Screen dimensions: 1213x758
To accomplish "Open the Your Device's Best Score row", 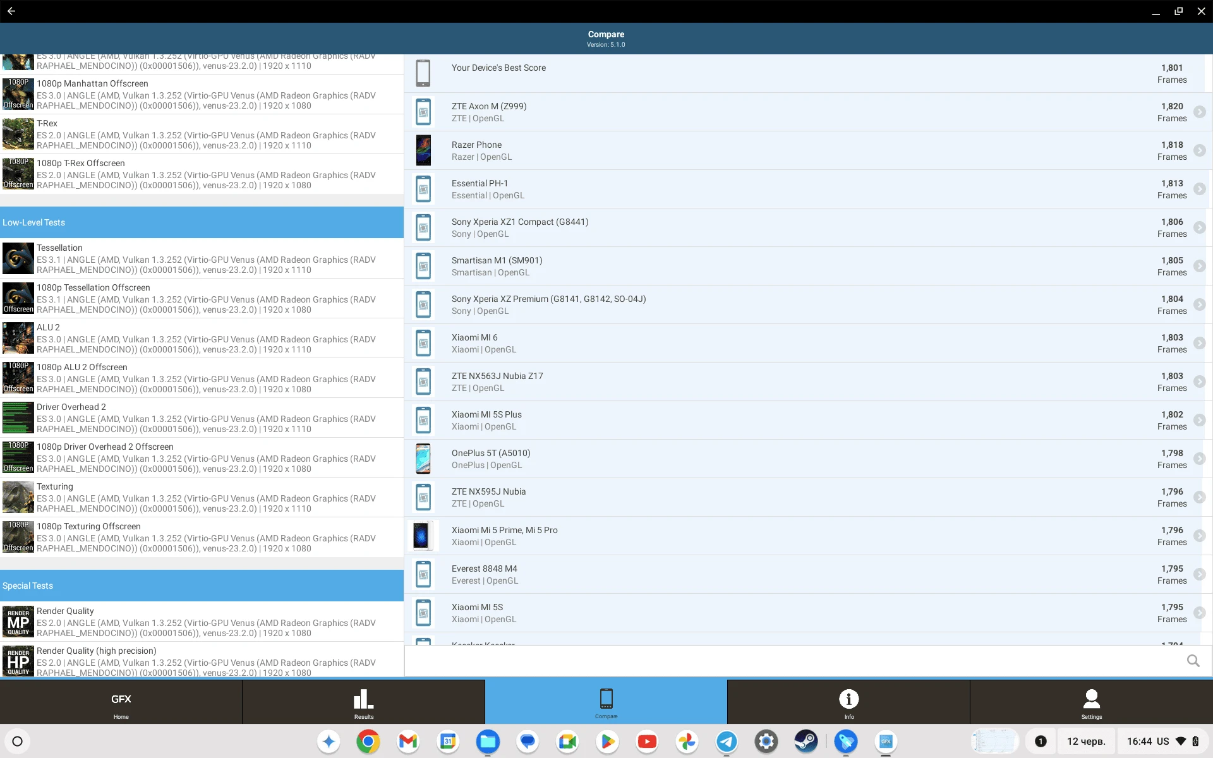I will coord(808,73).
